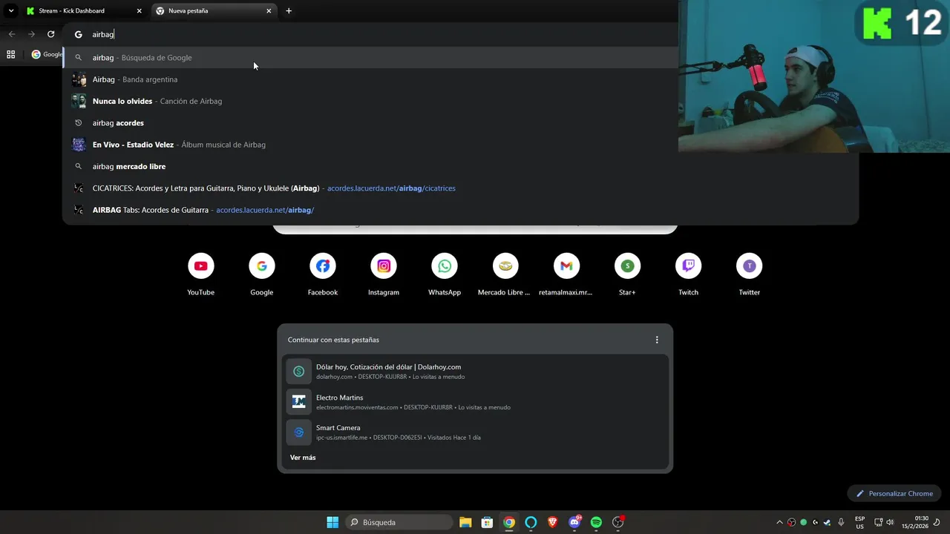
Task: Click the taskbar Búsqueda search box
Action: (x=400, y=522)
